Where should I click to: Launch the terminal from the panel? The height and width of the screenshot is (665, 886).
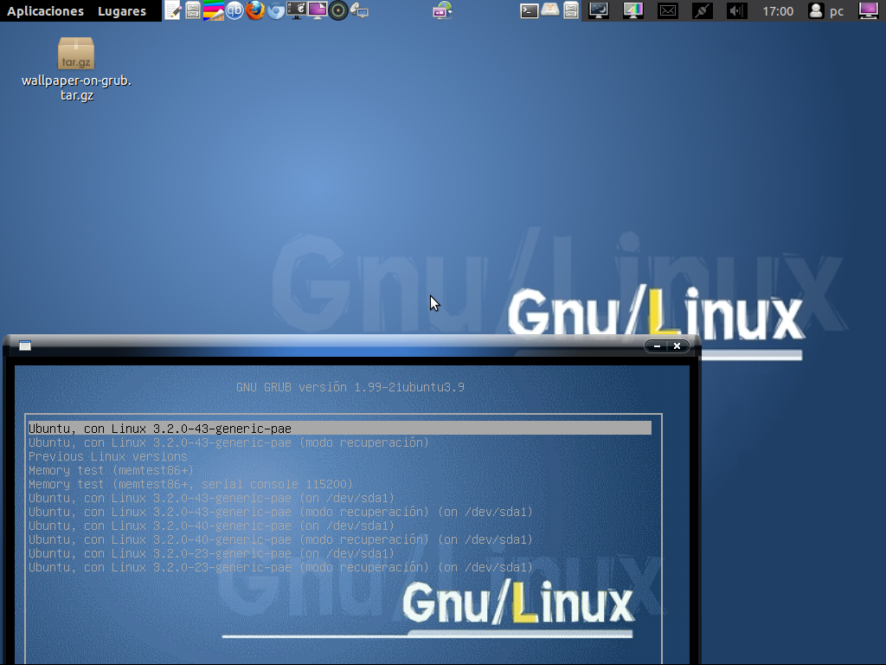529,10
